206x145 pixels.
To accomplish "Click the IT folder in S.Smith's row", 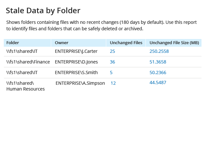I will click(22, 73).
